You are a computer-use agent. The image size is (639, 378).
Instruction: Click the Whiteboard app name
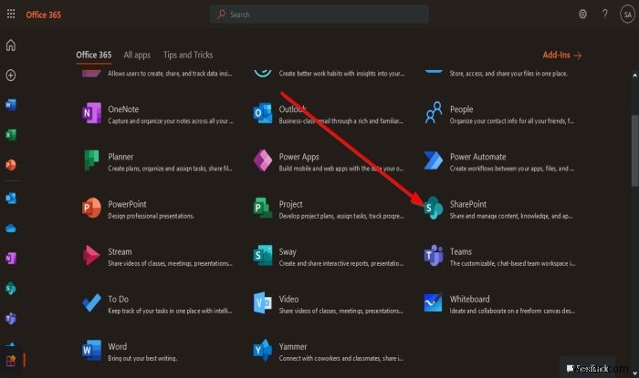(469, 299)
